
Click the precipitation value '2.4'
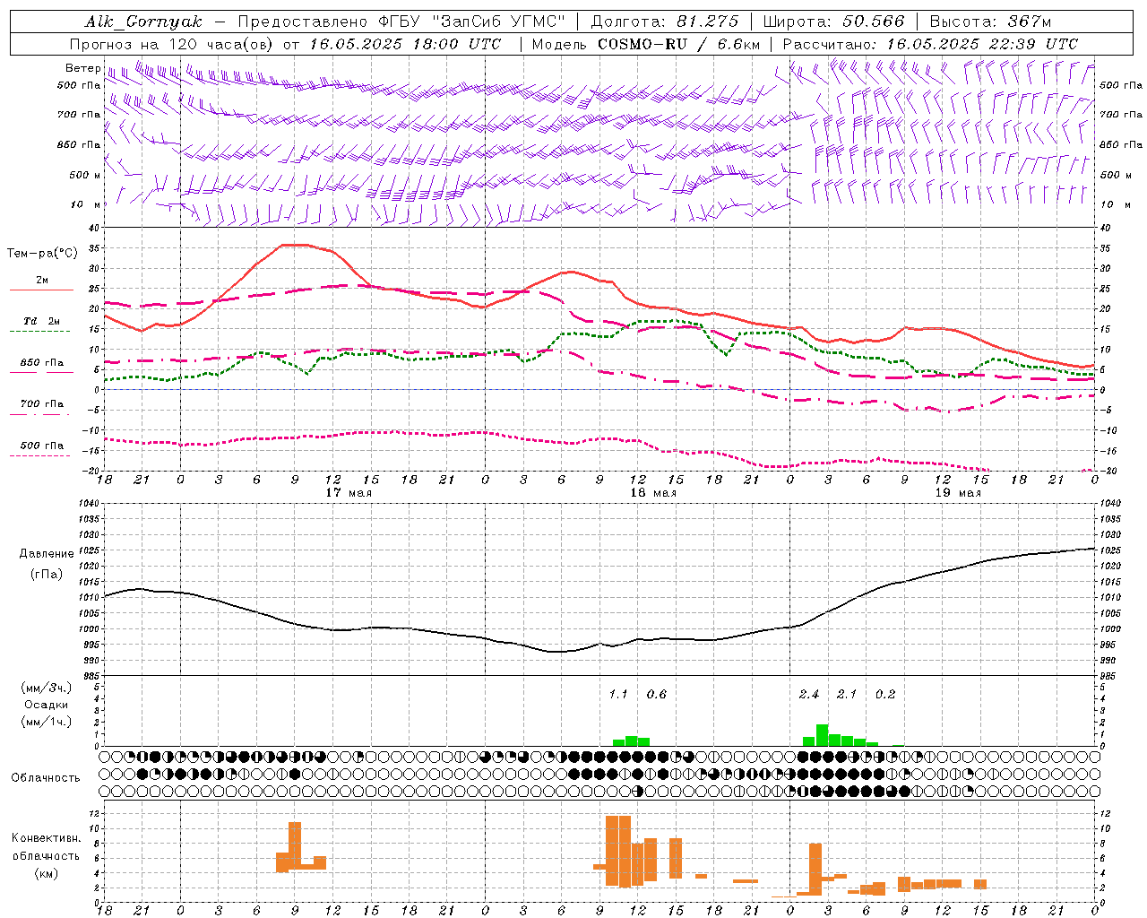[809, 695]
